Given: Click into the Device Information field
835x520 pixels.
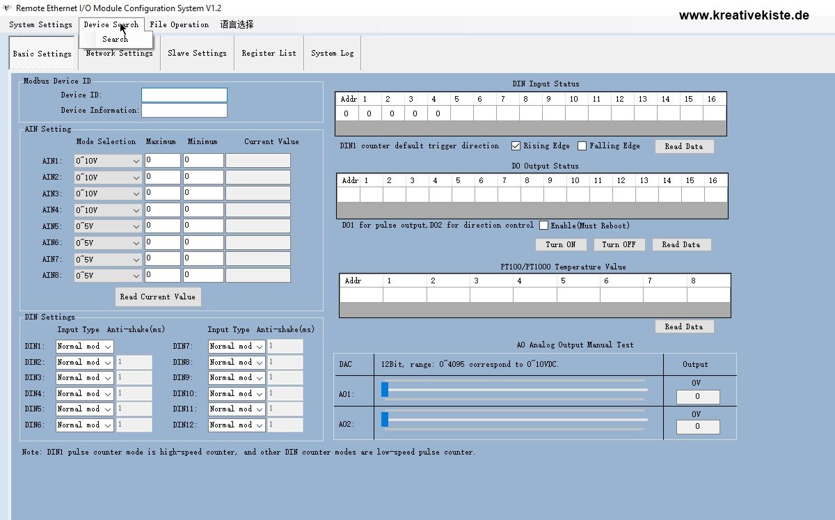Looking at the screenshot, I should click(x=184, y=111).
